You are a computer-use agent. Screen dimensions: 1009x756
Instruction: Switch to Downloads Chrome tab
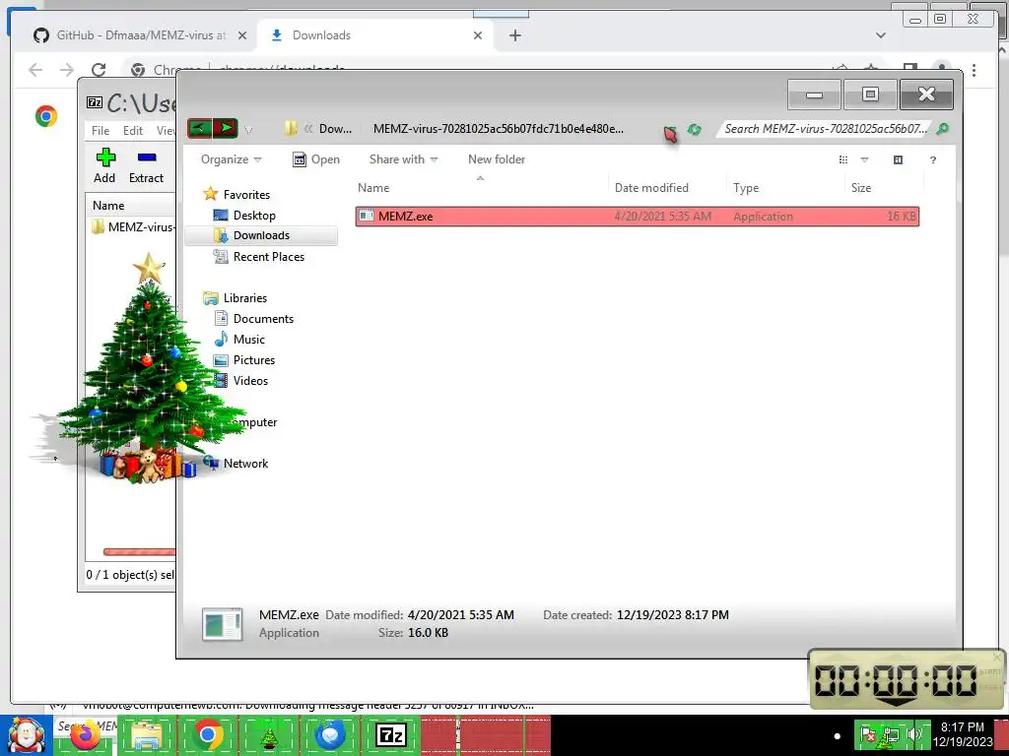(374, 35)
